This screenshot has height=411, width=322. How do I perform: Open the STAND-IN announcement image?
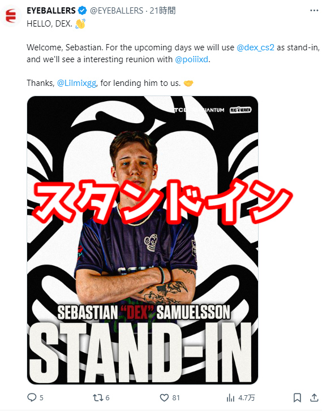coord(143,240)
